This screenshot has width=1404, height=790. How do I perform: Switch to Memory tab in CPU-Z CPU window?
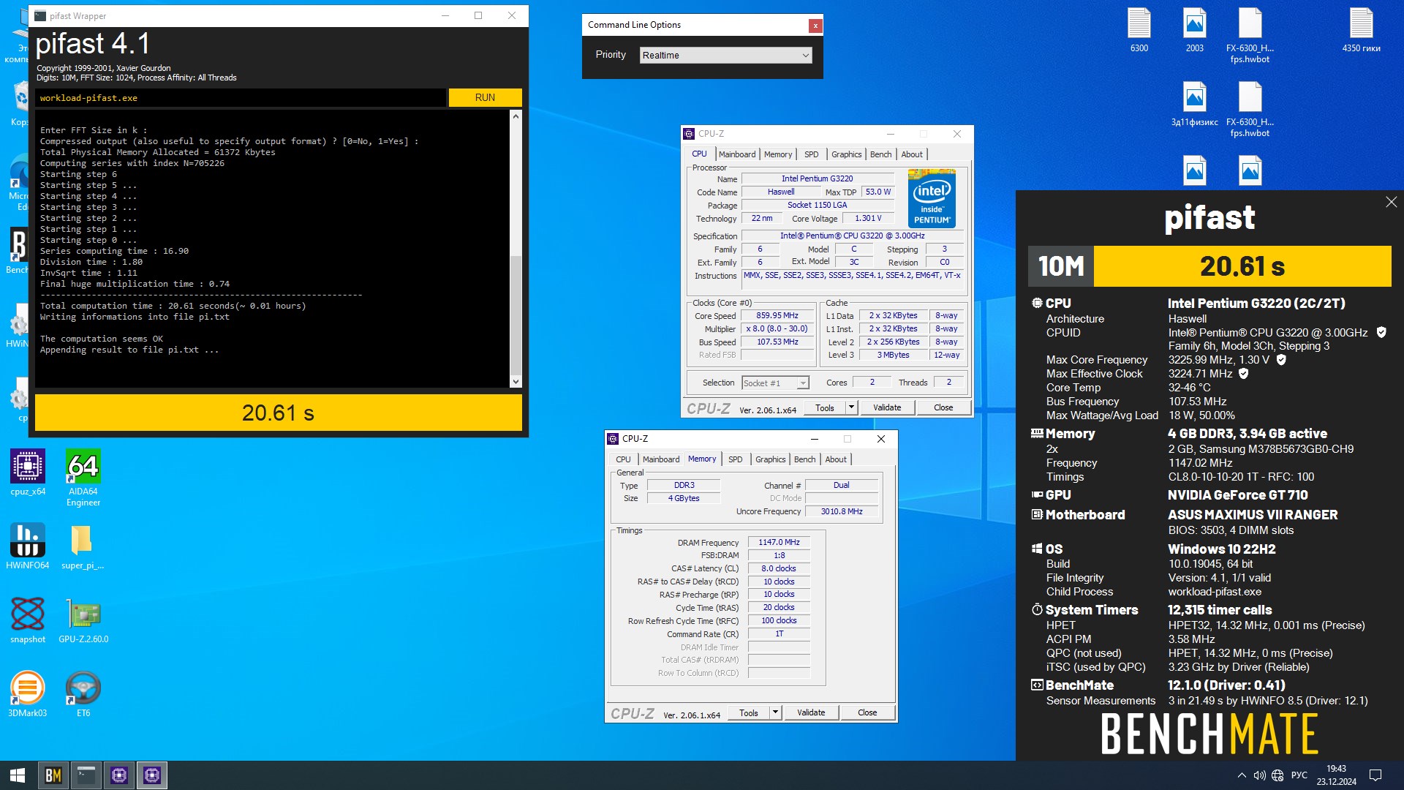click(x=778, y=154)
